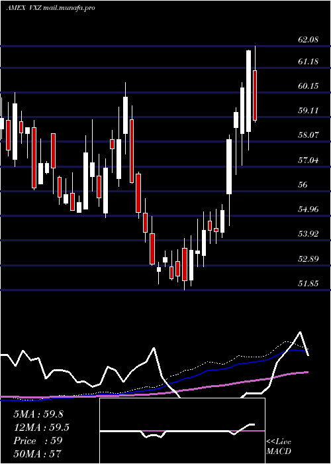Screen dimensions: 331x464
Task: Click the 57.04 price level label
Action: (x=308, y=160)
